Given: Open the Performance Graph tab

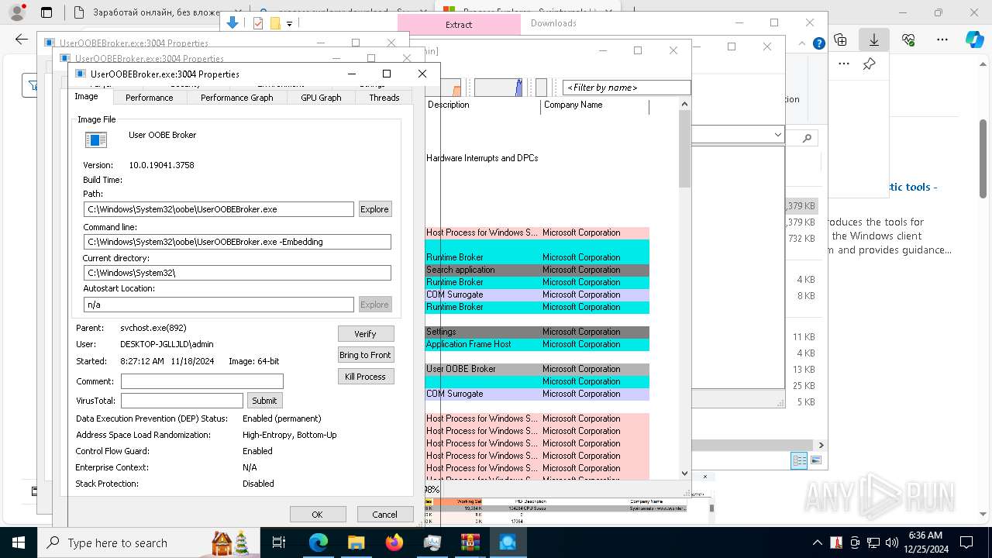Looking at the screenshot, I should 236,98.
